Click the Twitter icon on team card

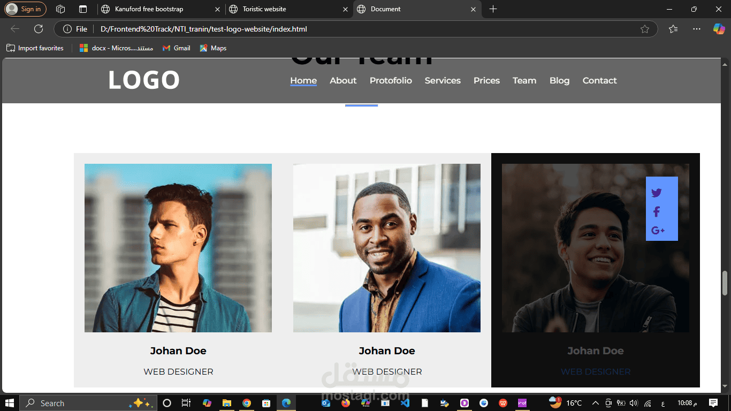pyautogui.click(x=657, y=193)
